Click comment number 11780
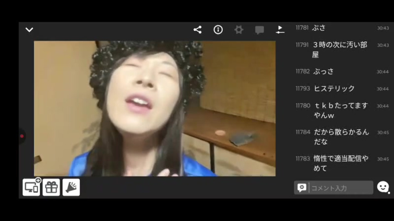 point(303,106)
